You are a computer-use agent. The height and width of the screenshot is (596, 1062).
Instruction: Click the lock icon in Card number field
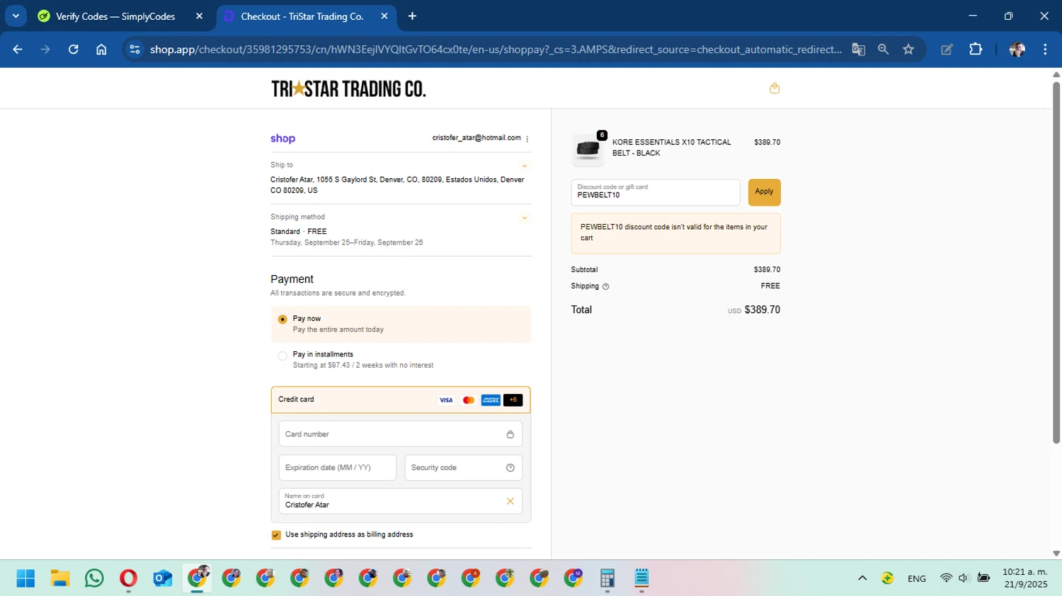510,434
